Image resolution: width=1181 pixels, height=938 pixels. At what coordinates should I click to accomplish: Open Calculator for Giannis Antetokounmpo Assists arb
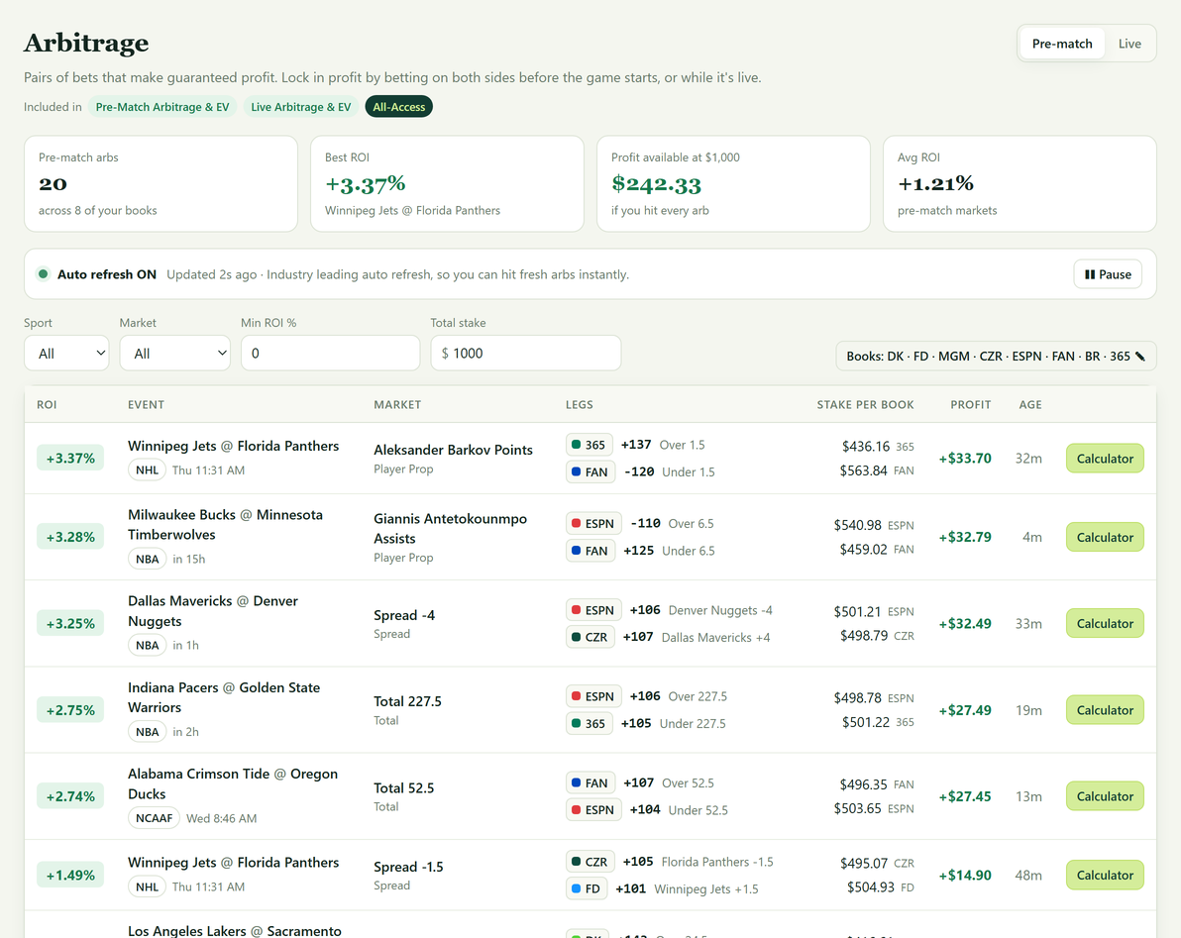pyautogui.click(x=1105, y=538)
